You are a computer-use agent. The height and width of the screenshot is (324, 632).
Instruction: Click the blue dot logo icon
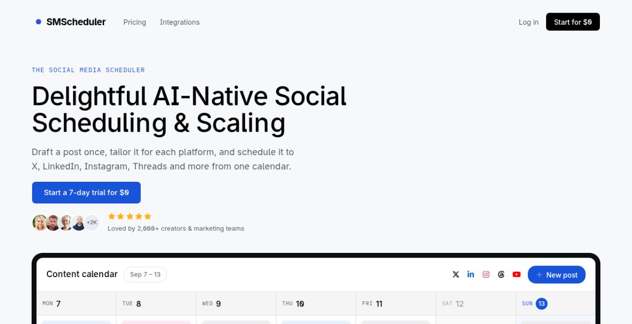[38, 22]
